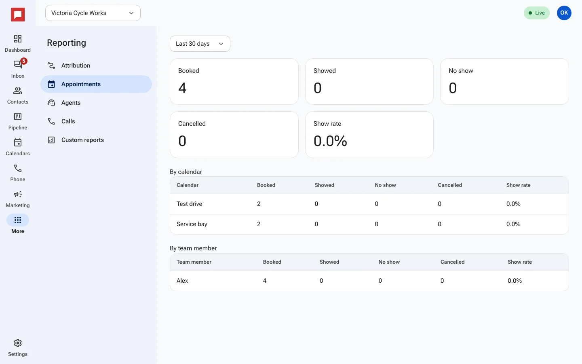Click the Service bay calendar row

(x=369, y=224)
